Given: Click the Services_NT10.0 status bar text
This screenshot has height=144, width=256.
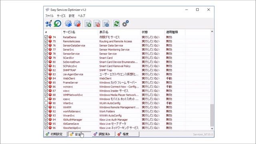Looking at the screenshot, I should pos(203,134).
